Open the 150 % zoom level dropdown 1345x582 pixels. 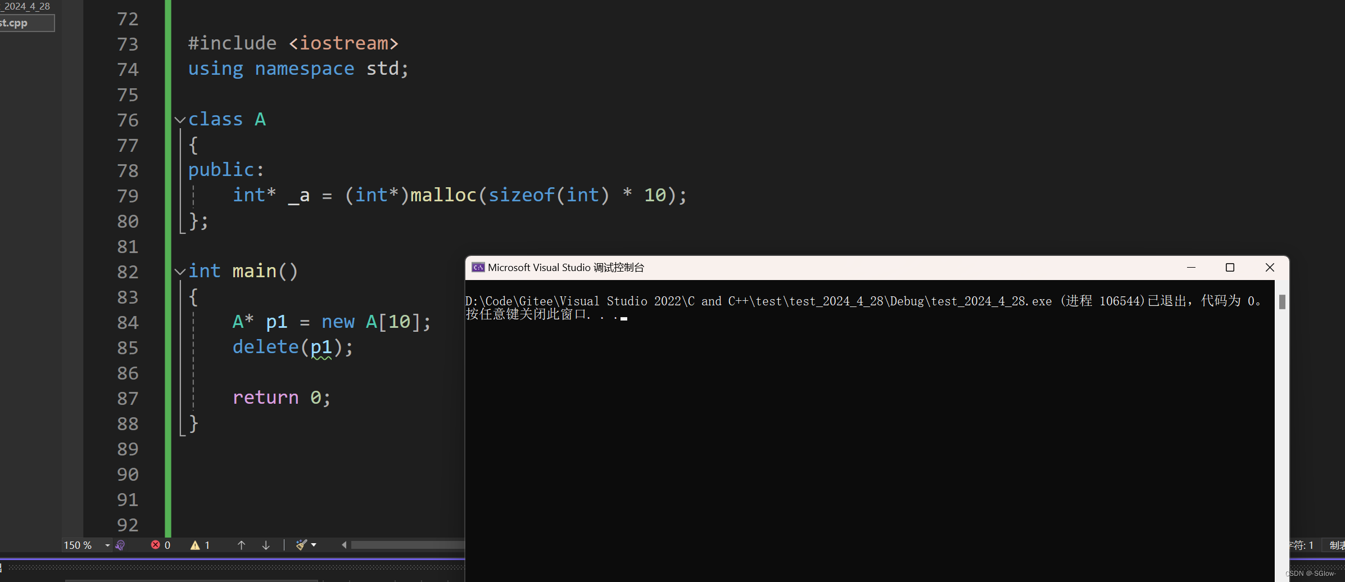[x=107, y=545]
